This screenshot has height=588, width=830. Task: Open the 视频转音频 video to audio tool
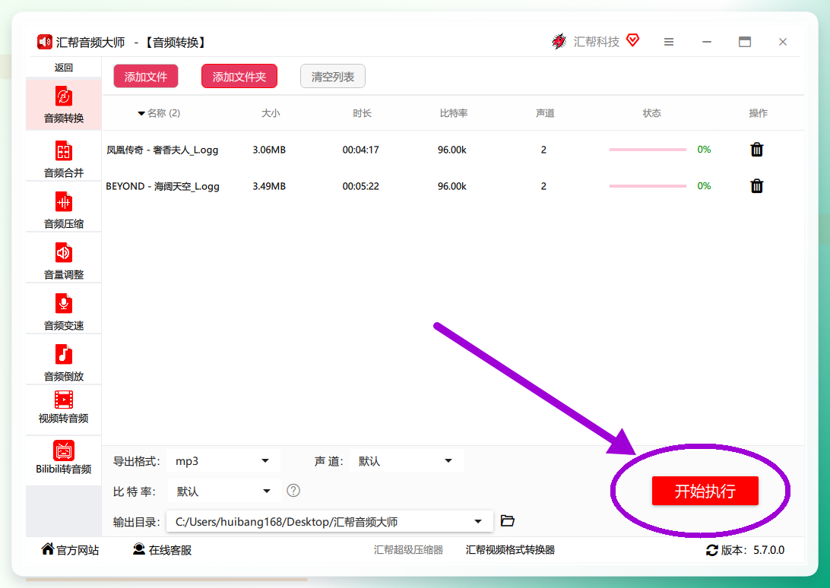tap(64, 407)
